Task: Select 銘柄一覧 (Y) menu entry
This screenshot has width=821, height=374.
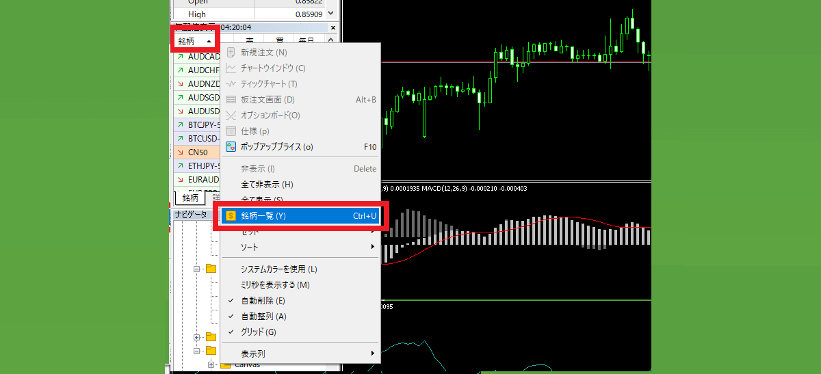Action: click(300, 216)
